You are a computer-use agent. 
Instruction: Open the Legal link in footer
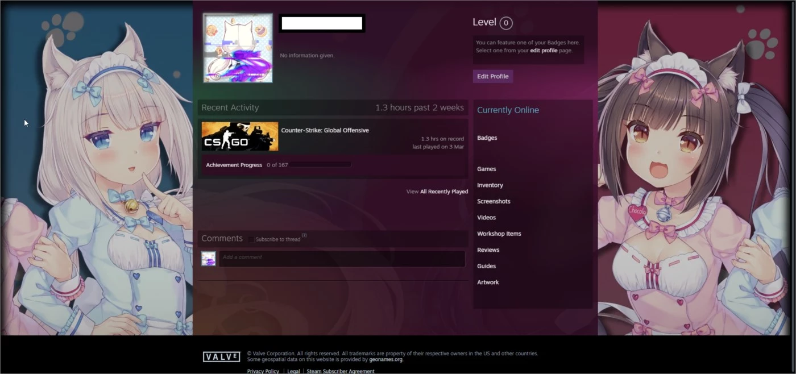pyautogui.click(x=293, y=371)
